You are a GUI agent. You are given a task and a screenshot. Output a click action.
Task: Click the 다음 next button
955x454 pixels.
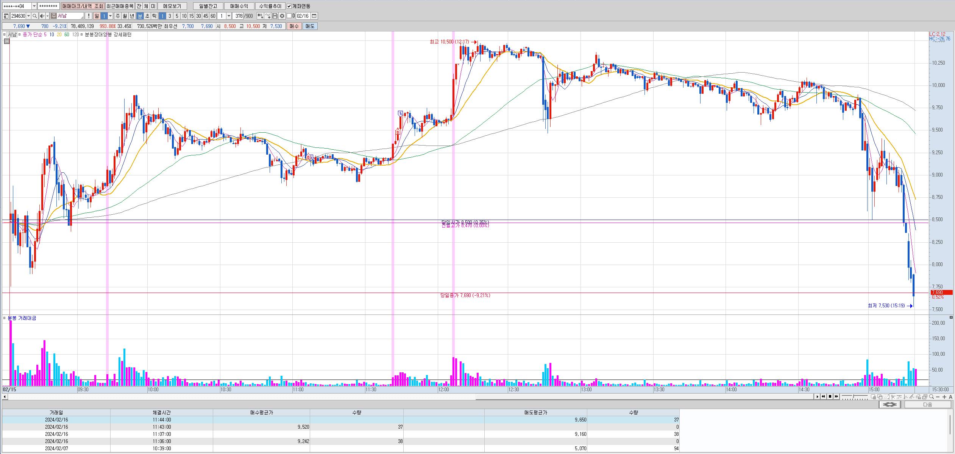point(927,404)
